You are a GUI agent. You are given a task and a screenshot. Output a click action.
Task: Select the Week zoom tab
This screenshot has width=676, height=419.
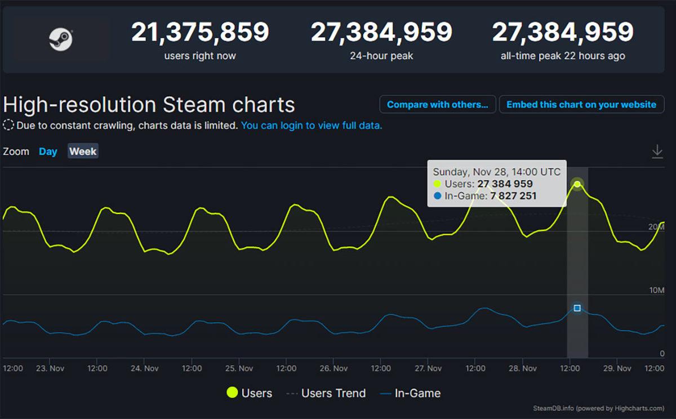(82, 151)
